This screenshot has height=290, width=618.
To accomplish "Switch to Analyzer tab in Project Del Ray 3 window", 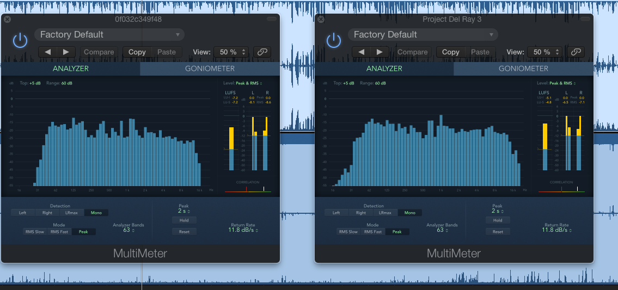I will tap(384, 69).
